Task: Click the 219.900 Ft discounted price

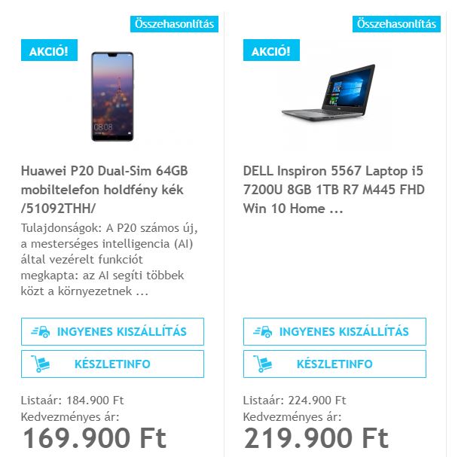Action: (x=316, y=437)
